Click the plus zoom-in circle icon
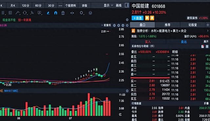The image size is (210, 121). (119, 25)
